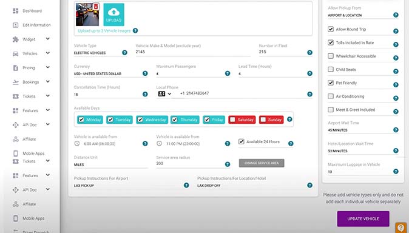409x233 pixels.
Task: Check the Child Seats checkbox
Action: (331, 69)
